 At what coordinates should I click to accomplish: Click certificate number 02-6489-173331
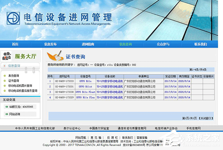point(64,87)
